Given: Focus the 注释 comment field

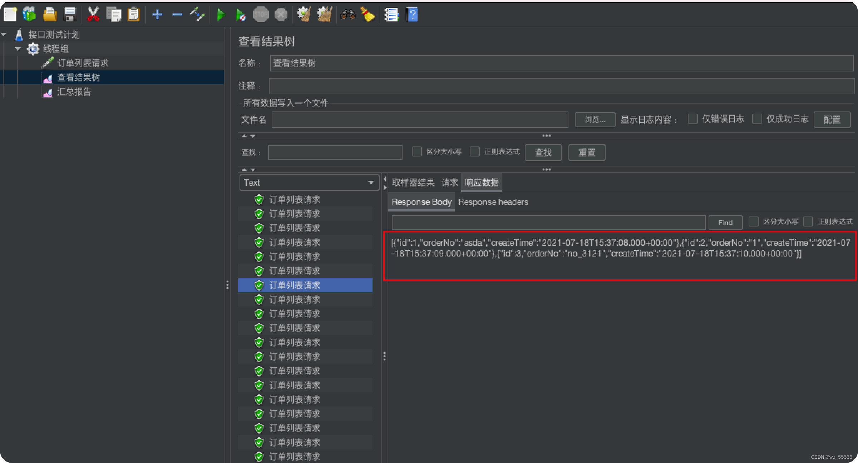Looking at the screenshot, I should [x=562, y=86].
